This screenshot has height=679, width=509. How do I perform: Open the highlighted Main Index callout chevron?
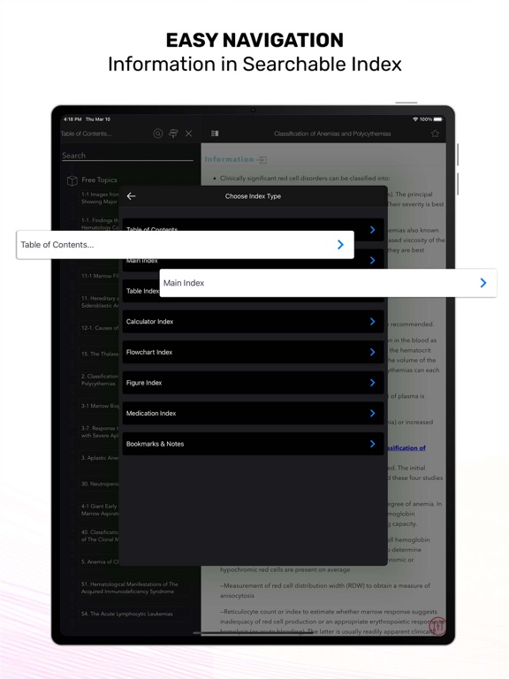click(483, 283)
